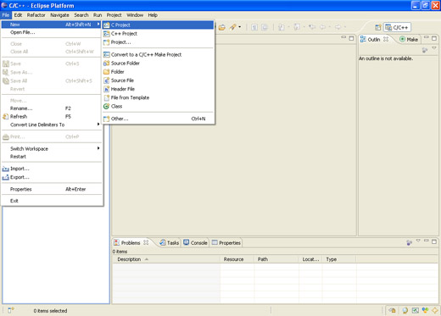Maximize the editor area
Screen dimensions: 441x316
coord(351,38)
